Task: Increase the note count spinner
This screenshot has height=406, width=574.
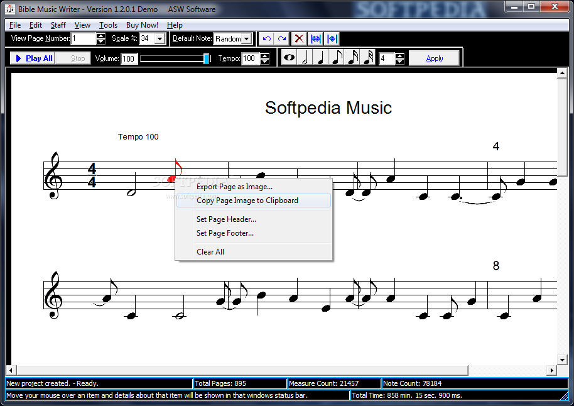Action: coord(400,55)
